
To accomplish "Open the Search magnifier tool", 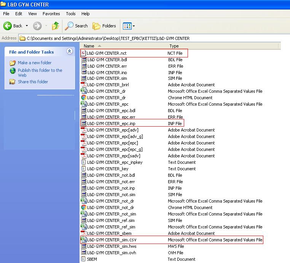I will [x=76, y=26].
